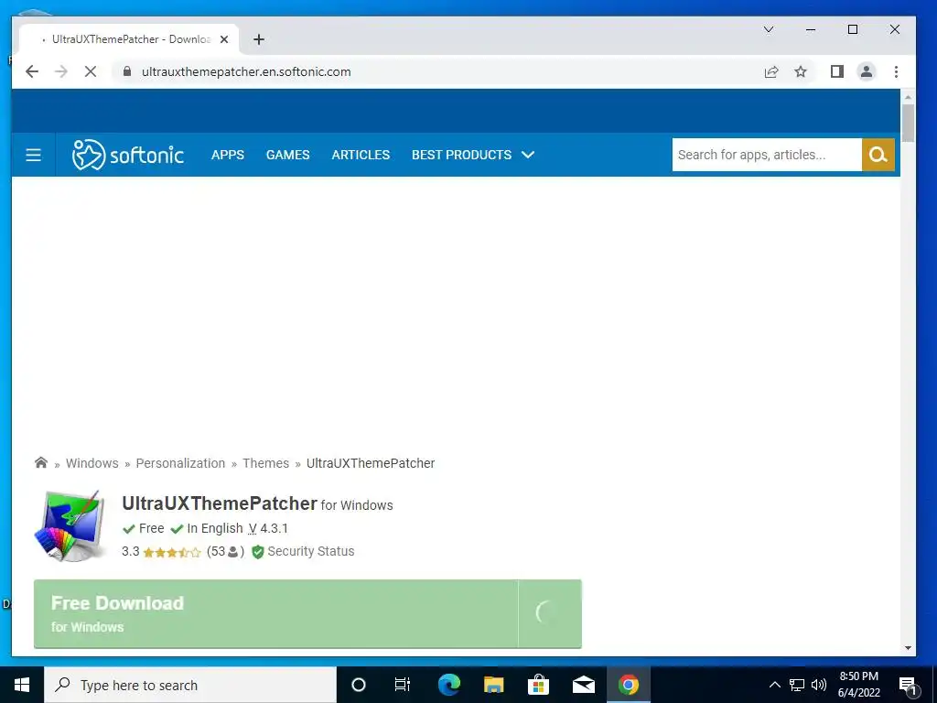Open BEST PRODUCTS menu item
This screenshot has width=937, height=703.
461,155
